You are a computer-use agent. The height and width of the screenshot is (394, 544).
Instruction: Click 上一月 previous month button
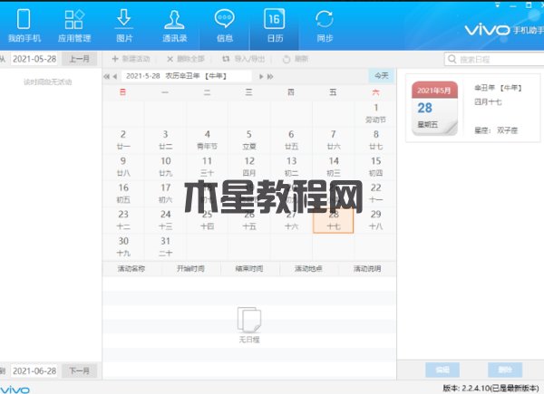tap(80, 59)
